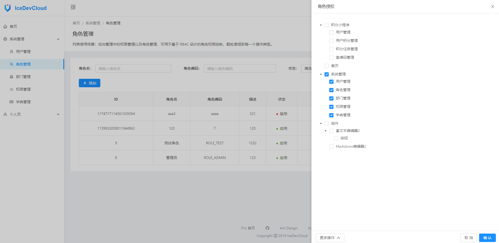Click the list icon beside 权限管理 in the sidebar
Image resolution: width=499 pixels, height=243 pixels.
(x=12, y=89)
